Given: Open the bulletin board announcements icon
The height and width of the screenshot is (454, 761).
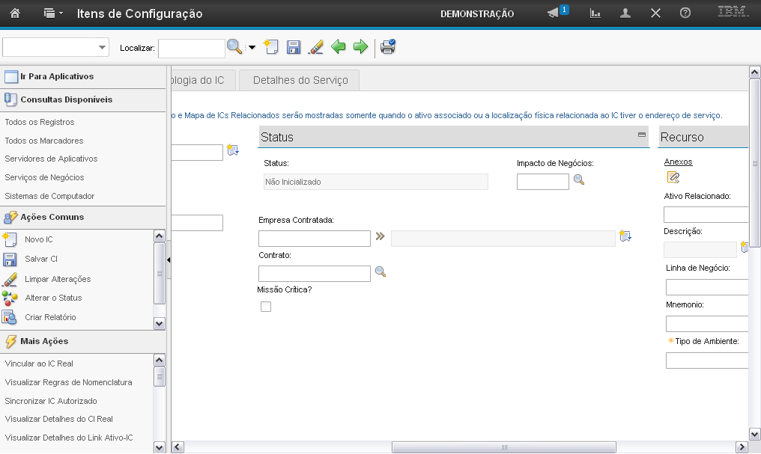Looking at the screenshot, I should [x=554, y=13].
